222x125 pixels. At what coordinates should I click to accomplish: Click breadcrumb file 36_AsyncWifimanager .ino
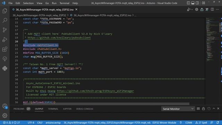coord(102,15)
